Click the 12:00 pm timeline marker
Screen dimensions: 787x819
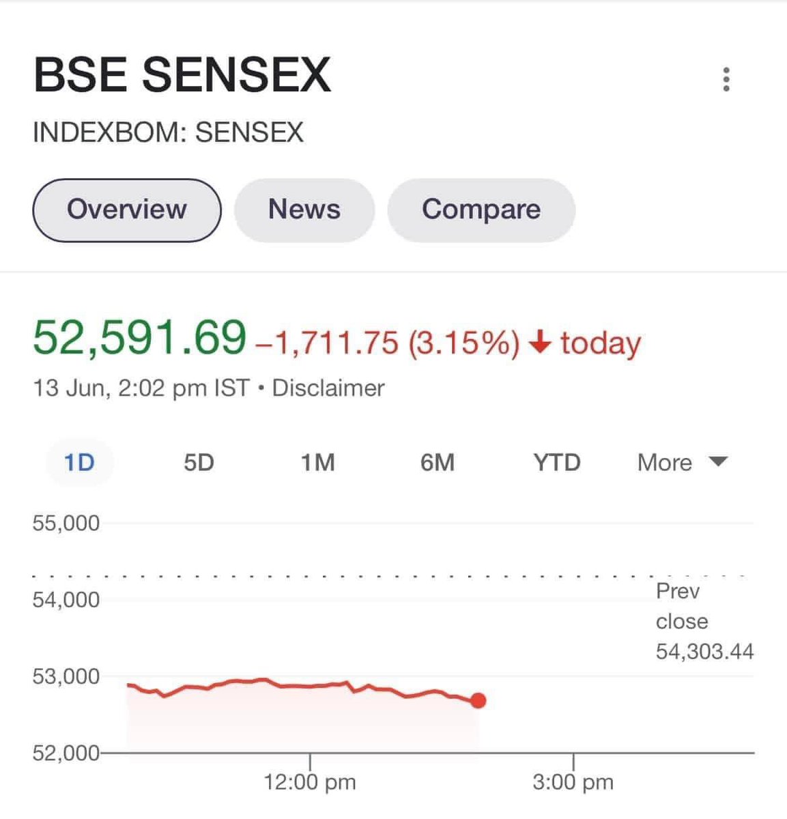click(311, 781)
